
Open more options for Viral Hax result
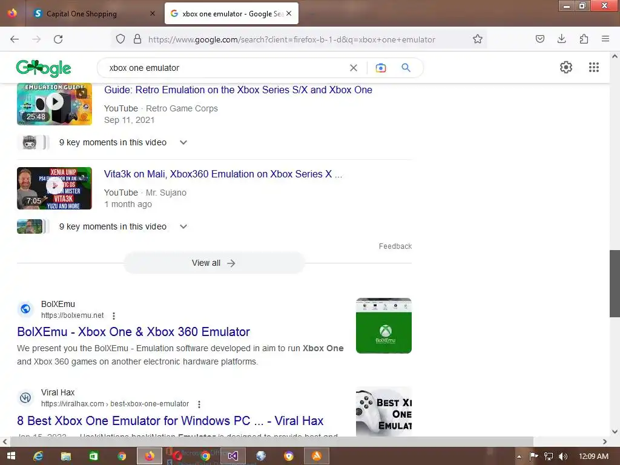pyautogui.click(x=199, y=404)
